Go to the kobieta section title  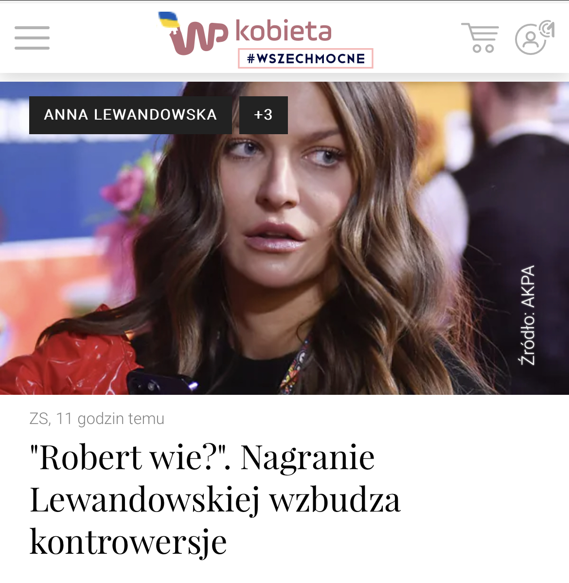(284, 31)
